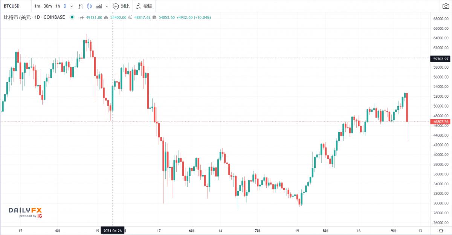Select the area chart style icon
This screenshot has height=235, width=452.
(x=99, y=6)
